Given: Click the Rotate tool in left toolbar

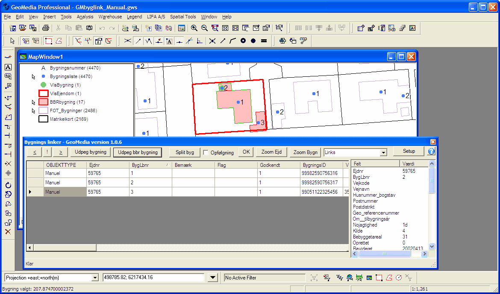Looking at the screenshot, I should point(8,185).
